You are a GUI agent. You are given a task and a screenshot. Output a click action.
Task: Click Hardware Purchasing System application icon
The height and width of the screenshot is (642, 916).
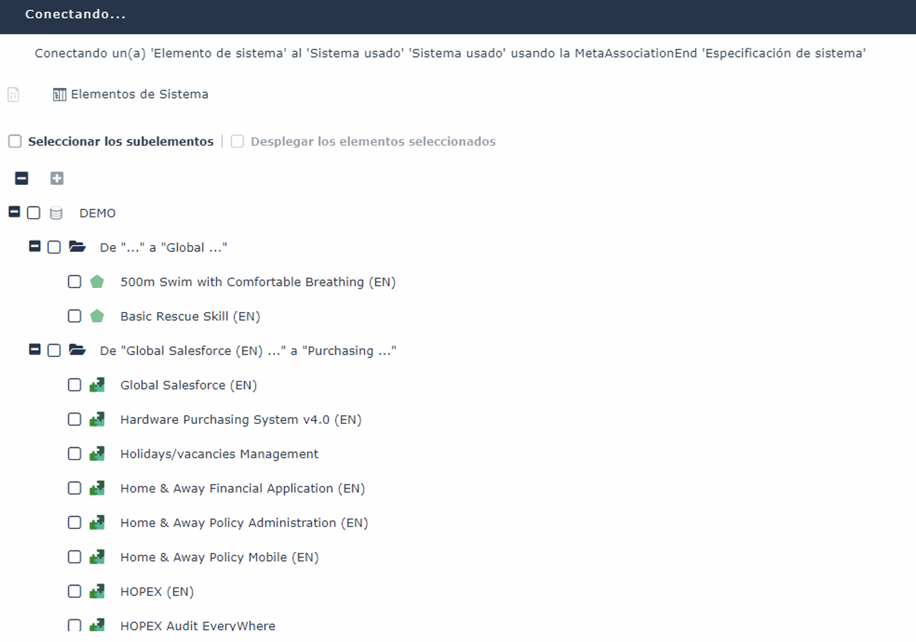tap(97, 419)
